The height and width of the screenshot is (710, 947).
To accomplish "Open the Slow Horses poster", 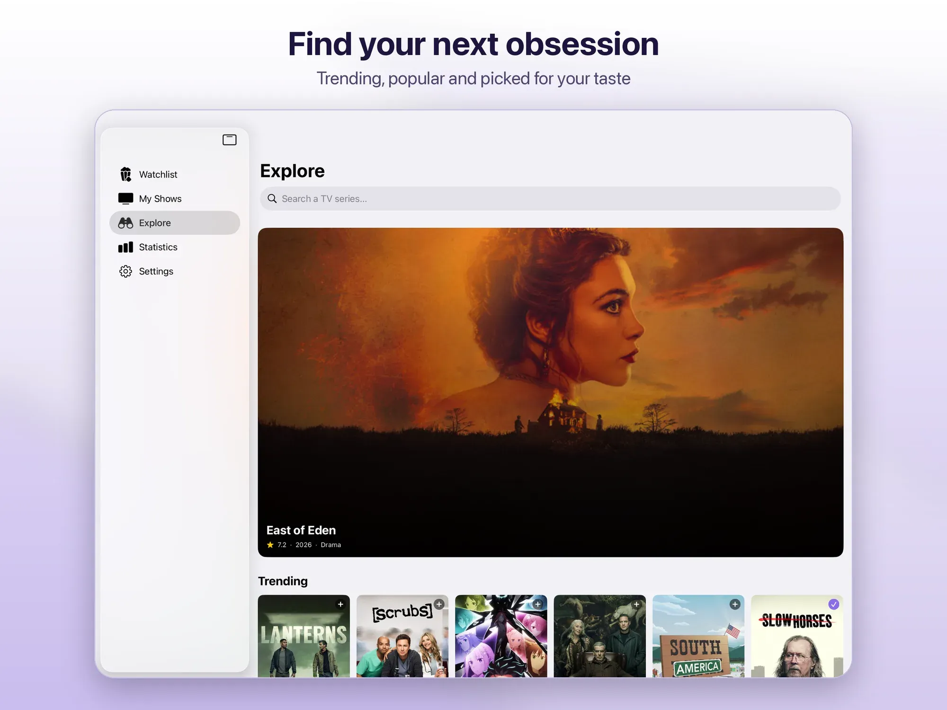I will tap(797, 636).
